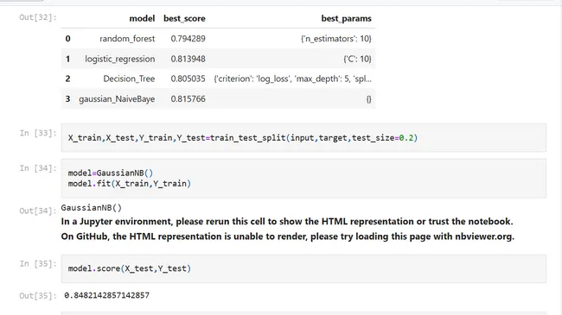Click the Out[32] output prompt
The height and width of the screenshot is (315, 562).
[38, 17]
